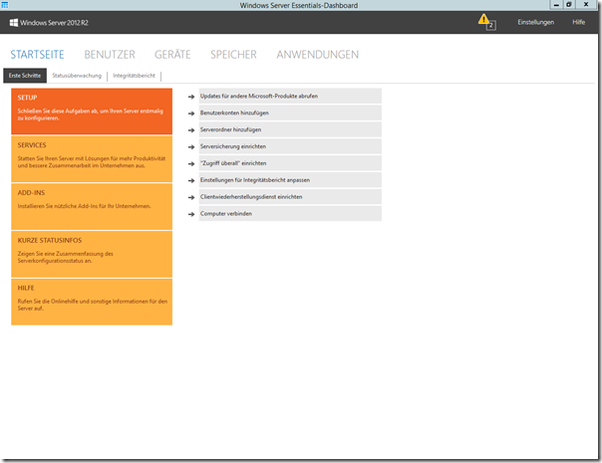Start Updates für andere Microsoft-Produkte abrufen task
602x463 pixels.
pyautogui.click(x=290, y=96)
